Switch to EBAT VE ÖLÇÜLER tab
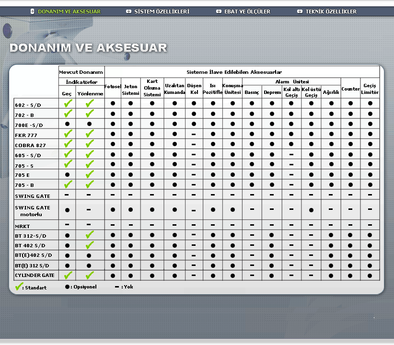 [x=247, y=11]
